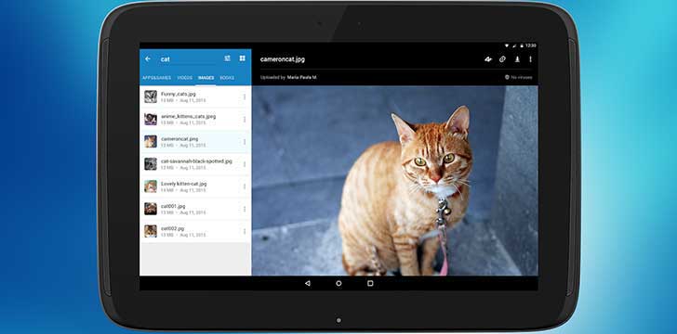Screen dimensions: 677x334
Task: Open options menu for cat001.jpg
Action: (x=245, y=209)
